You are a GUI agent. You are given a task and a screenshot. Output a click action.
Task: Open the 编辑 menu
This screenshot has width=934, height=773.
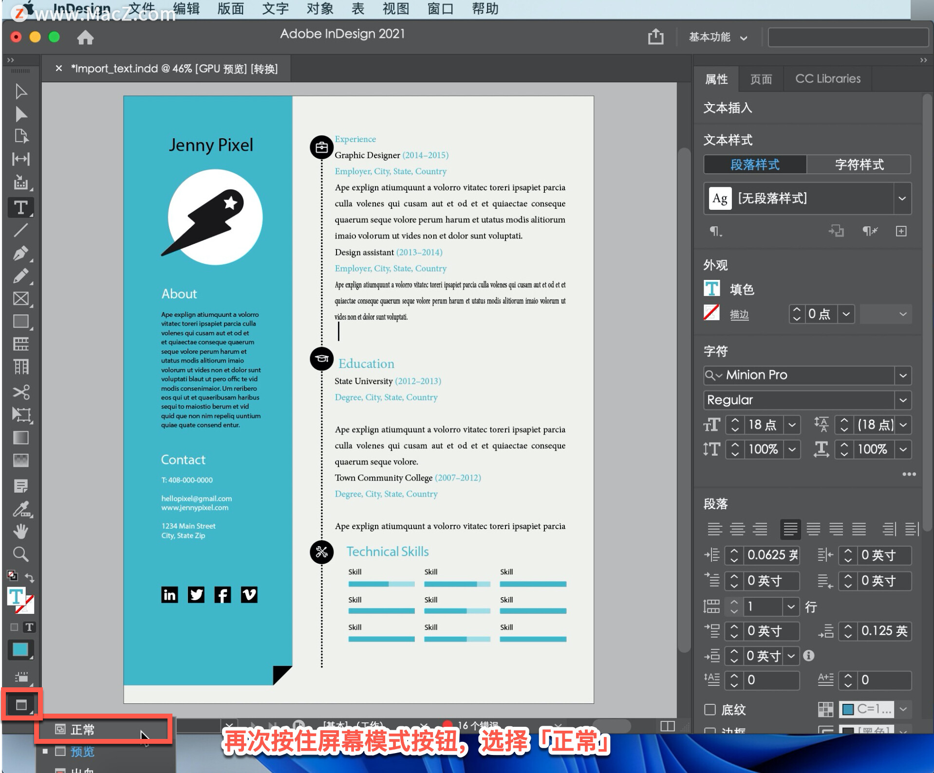pos(186,9)
